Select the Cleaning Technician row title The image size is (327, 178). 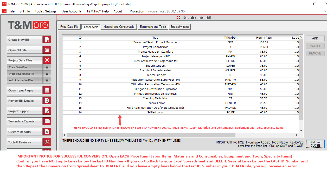(155, 98)
